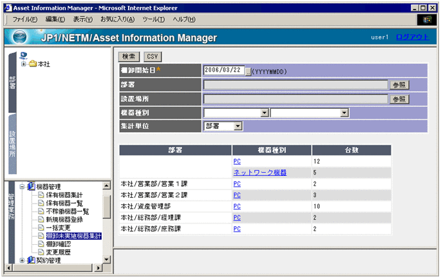Click the 本社 folder icon in tree
The image size is (441, 279).
pos(33,64)
